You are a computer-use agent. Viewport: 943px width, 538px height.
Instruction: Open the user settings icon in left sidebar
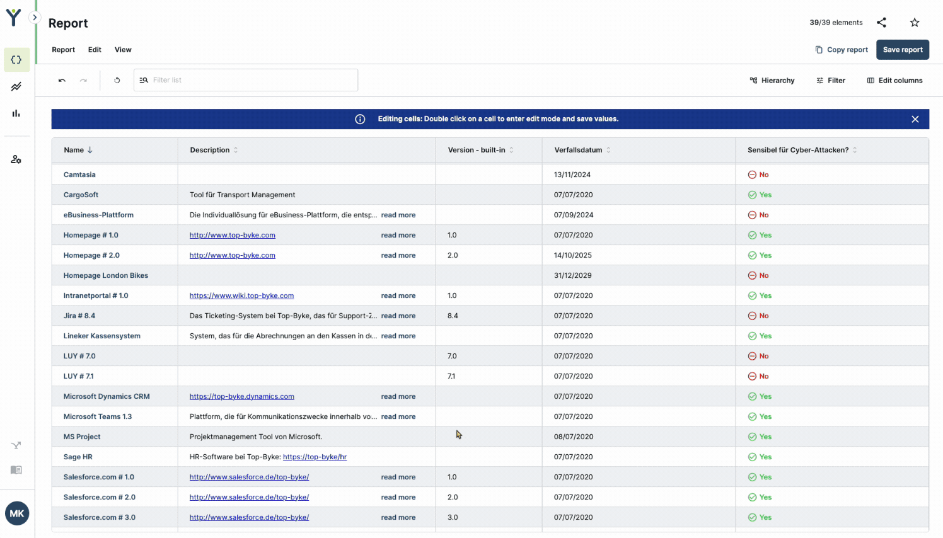16,159
